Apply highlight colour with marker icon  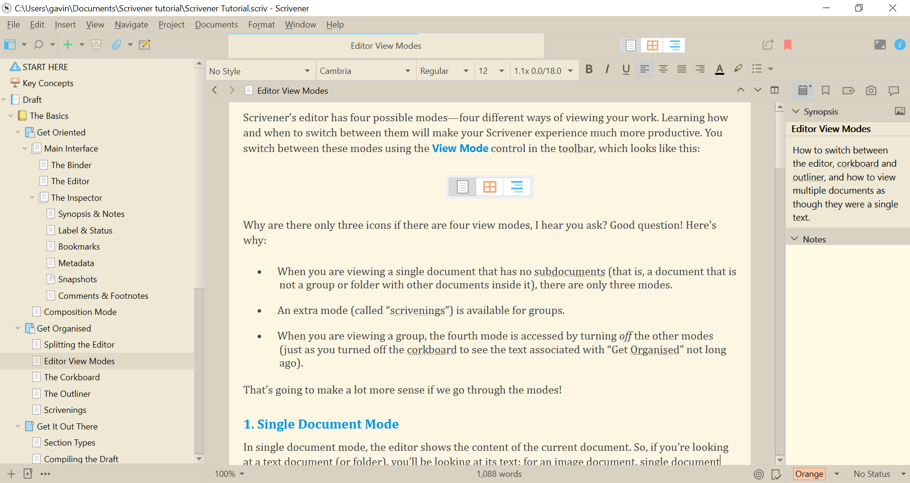coord(738,69)
